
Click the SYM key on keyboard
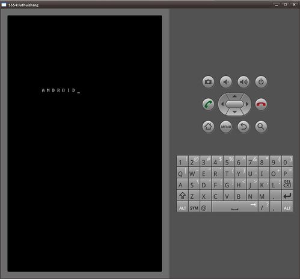[194, 207]
